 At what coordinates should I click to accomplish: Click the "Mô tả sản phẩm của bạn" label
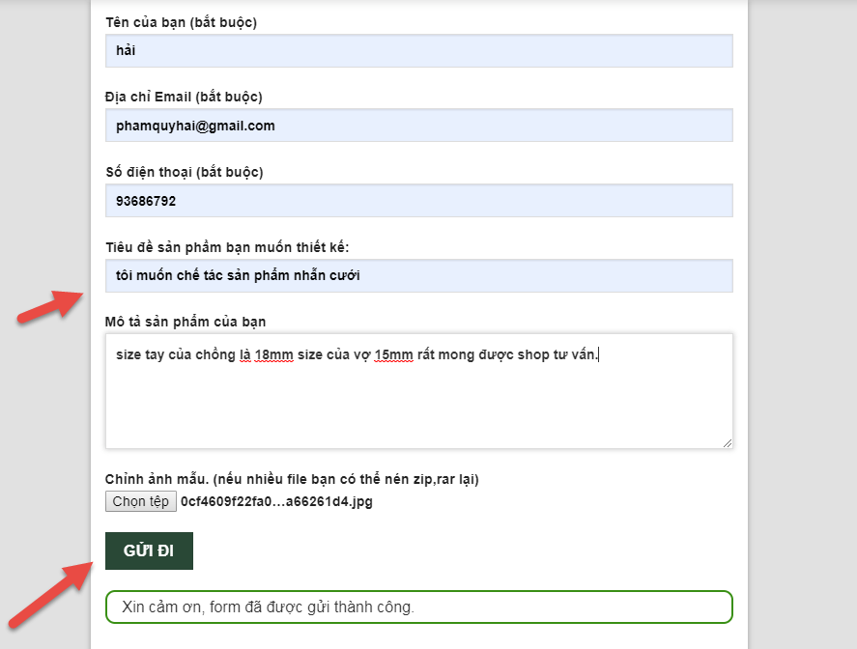[186, 322]
